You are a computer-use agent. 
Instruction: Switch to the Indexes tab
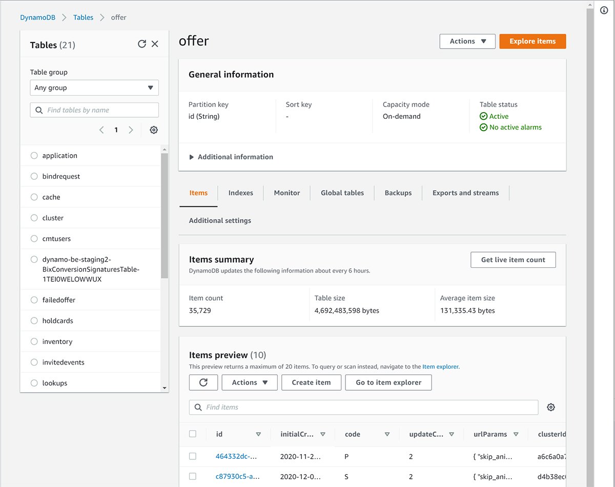click(240, 193)
